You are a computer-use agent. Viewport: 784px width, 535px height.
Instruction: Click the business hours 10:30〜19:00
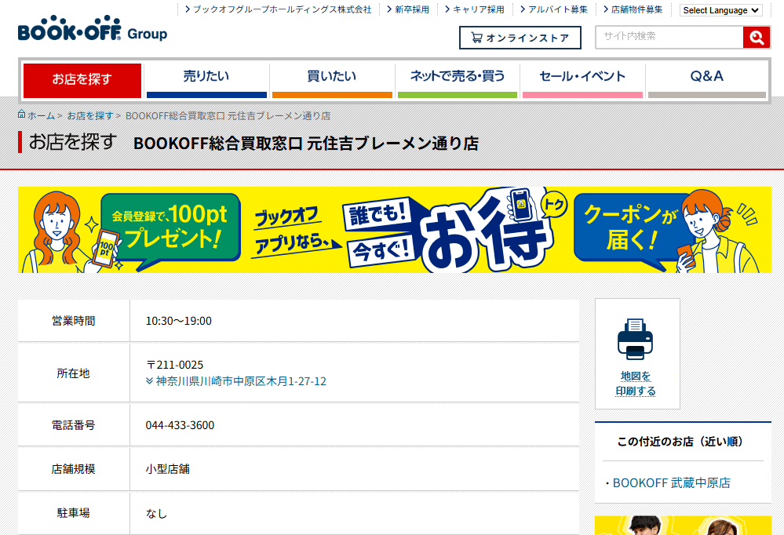click(178, 321)
